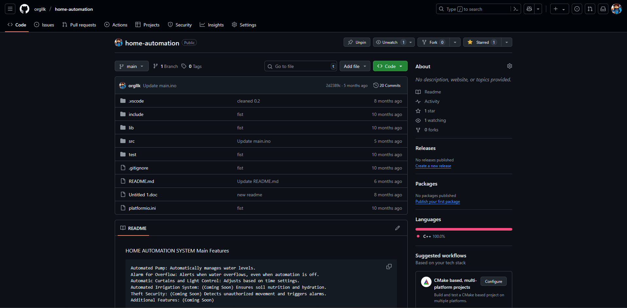Switch to the Actions tab
Screen dimensions: 627x308
pos(116,25)
